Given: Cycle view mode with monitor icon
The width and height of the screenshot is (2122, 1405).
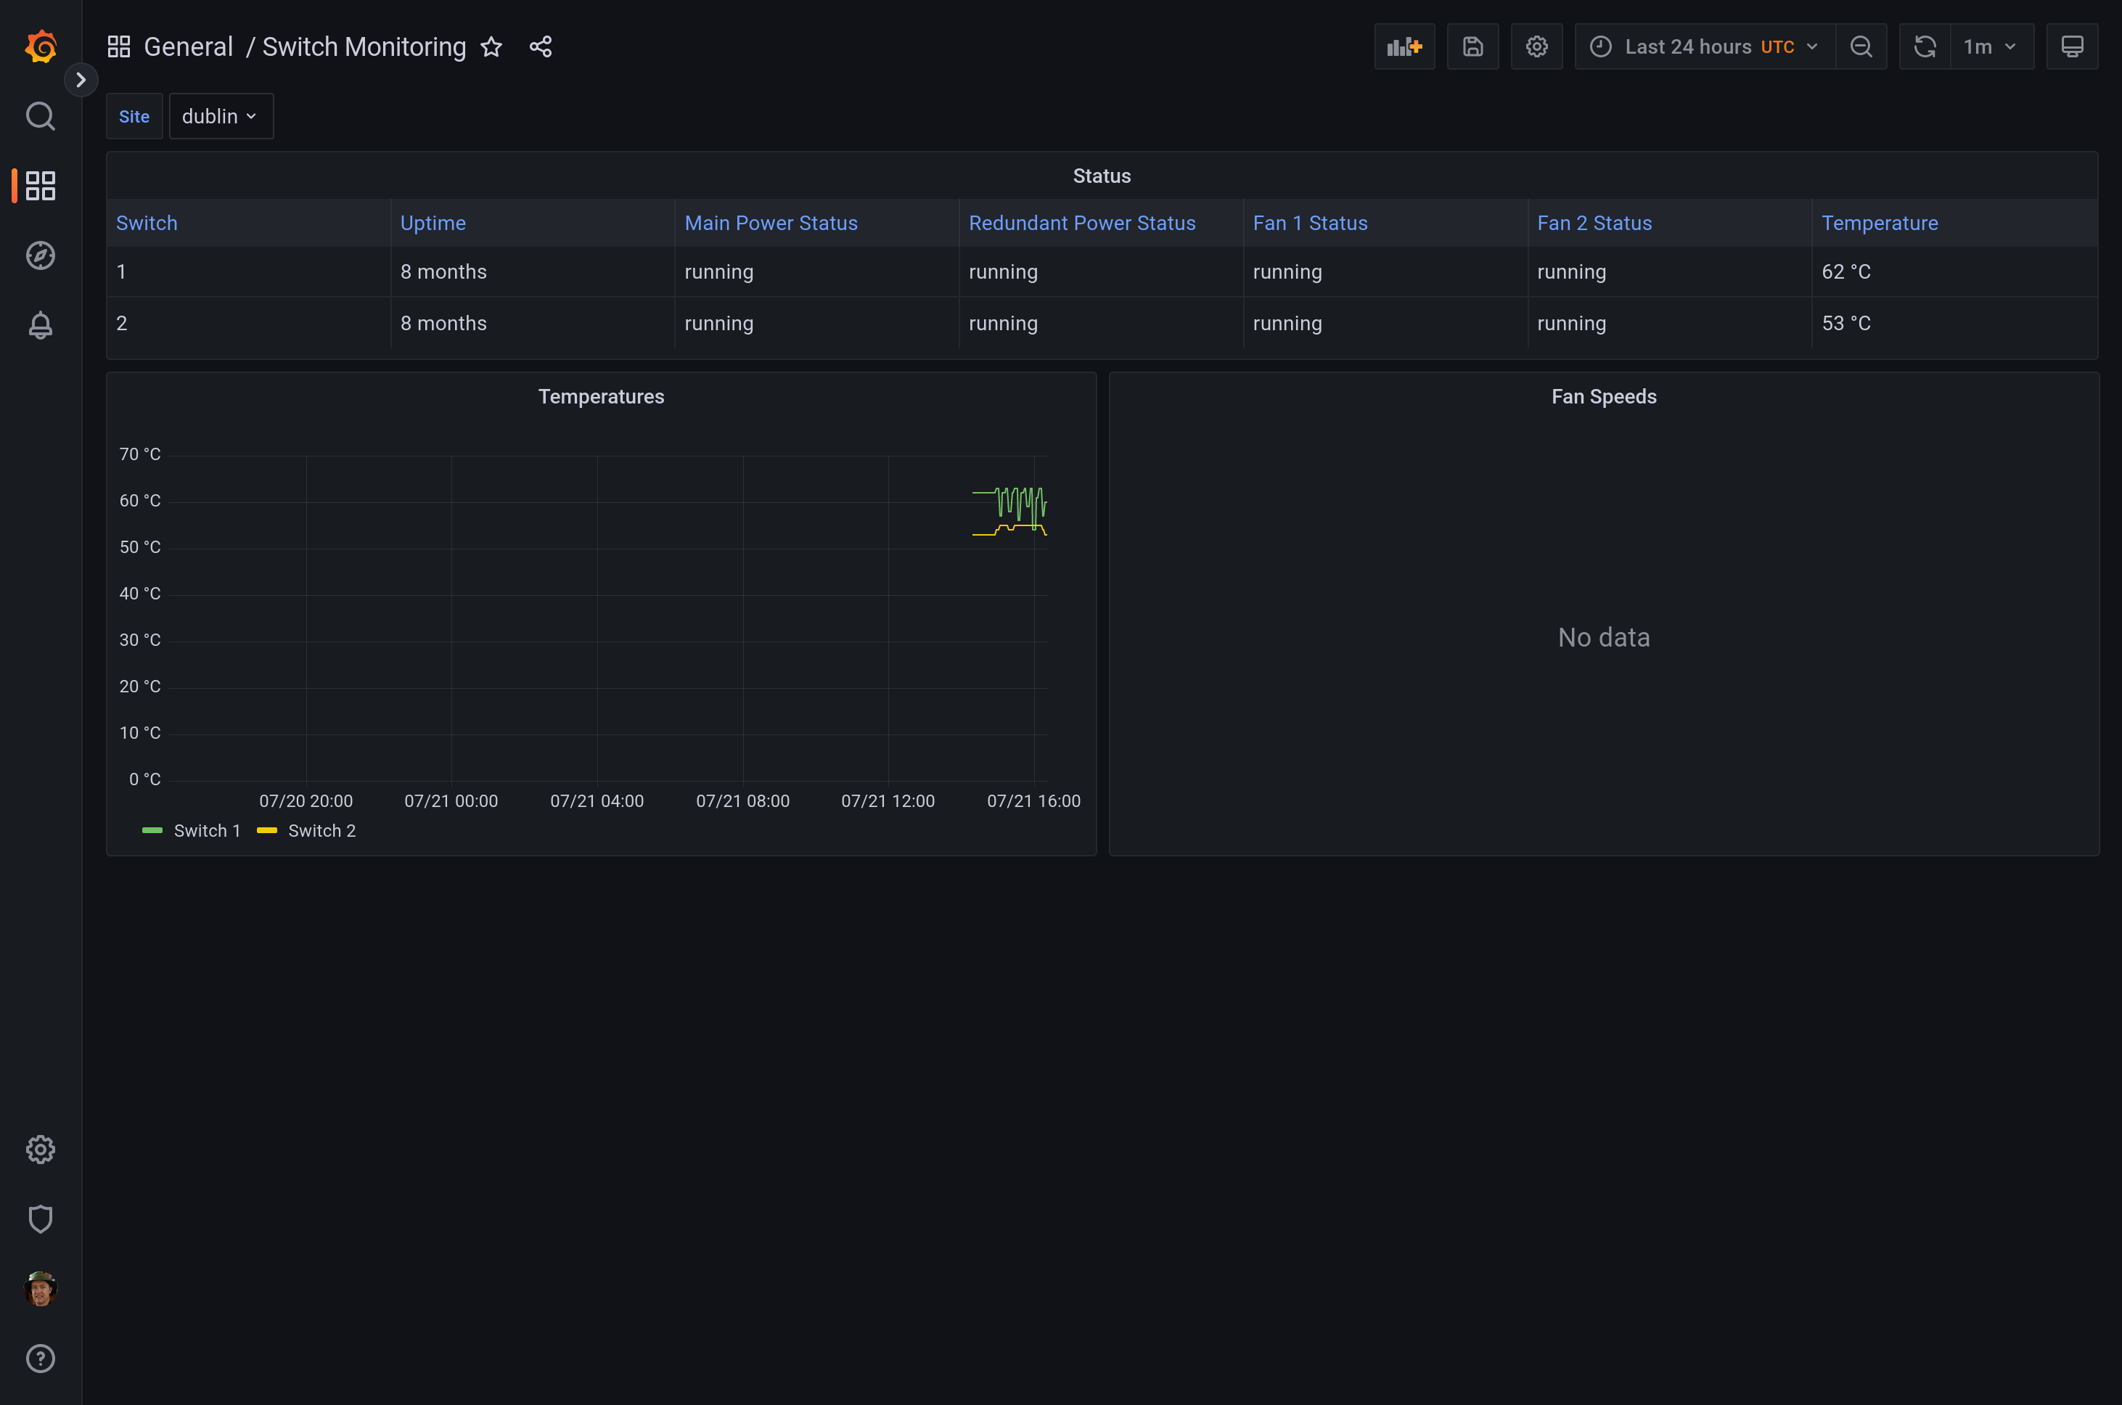Looking at the screenshot, I should click(2071, 46).
